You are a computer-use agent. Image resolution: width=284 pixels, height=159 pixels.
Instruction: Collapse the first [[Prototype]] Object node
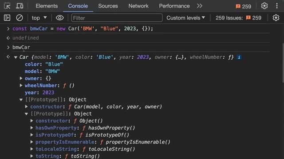[x=21, y=100]
